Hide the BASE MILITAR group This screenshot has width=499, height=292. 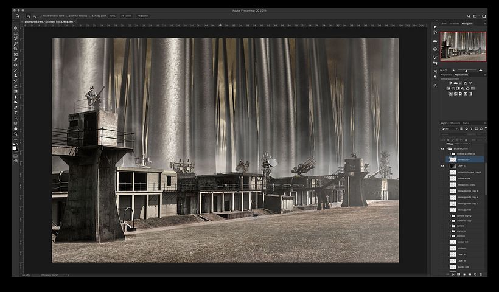442,149
